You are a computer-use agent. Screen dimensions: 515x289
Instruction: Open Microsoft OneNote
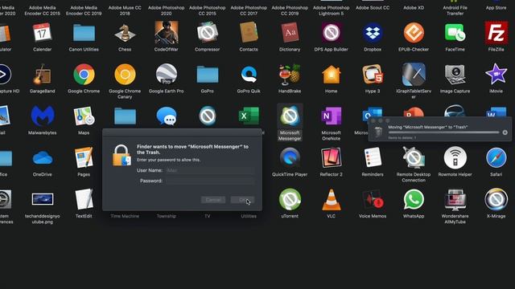pos(331,116)
